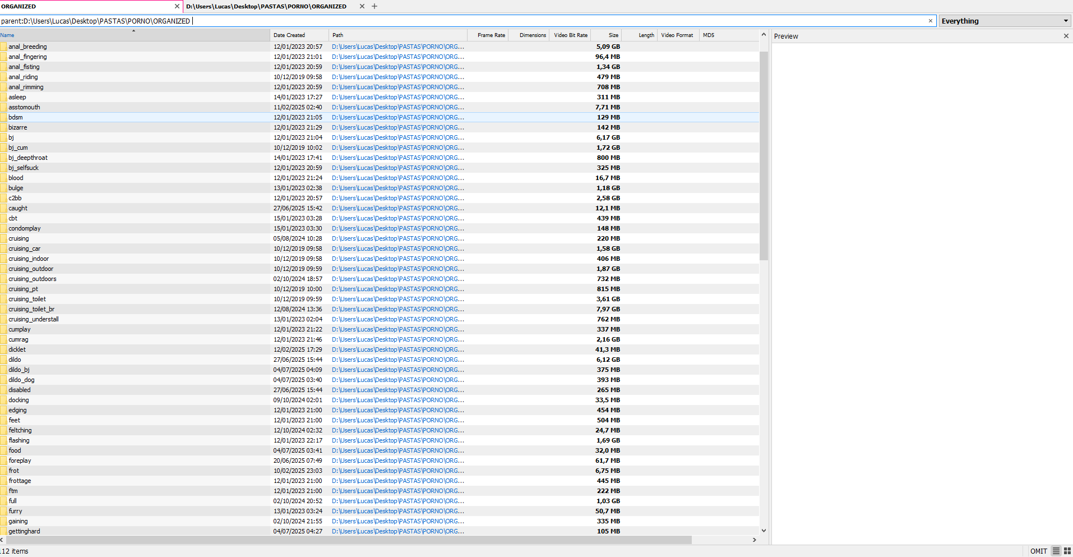Click the folder icon beside 'food'

click(4, 450)
